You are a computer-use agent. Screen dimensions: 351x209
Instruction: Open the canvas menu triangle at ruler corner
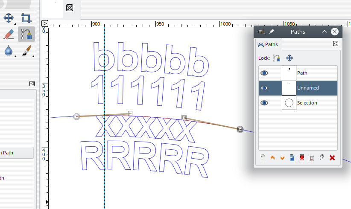pyautogui.click(x=45, y=23)
